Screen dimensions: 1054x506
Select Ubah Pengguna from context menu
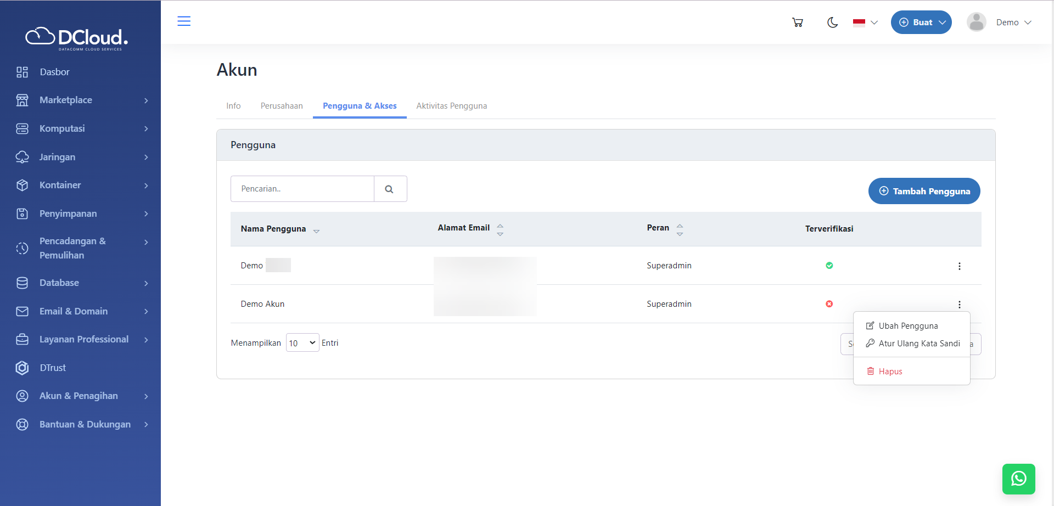tap(908, 326)
